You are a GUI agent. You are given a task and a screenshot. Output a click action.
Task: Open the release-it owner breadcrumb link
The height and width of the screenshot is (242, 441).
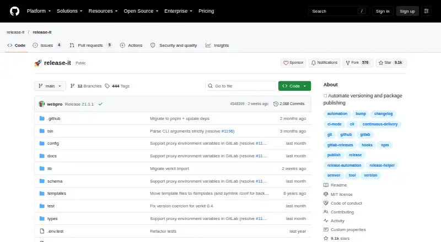[x=15, y=32]
